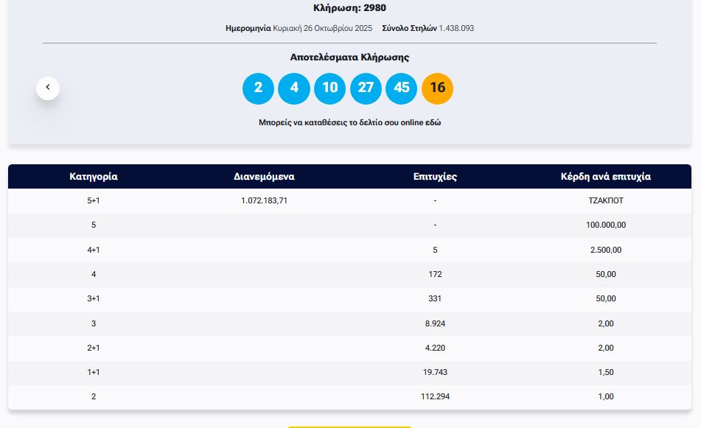Click the Κλήρωση: 2980 title
This screenshot has width=701, height=428.
tap(349, 8)
